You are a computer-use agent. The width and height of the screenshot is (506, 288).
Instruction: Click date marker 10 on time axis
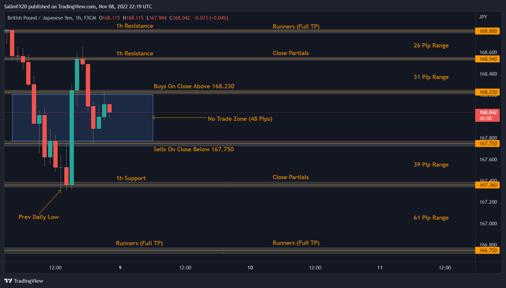[250, 268]
